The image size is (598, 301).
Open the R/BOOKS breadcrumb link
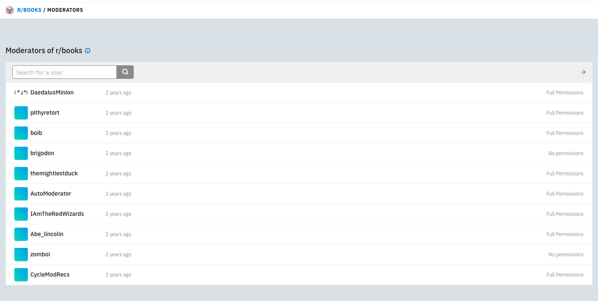click(29, 10)
